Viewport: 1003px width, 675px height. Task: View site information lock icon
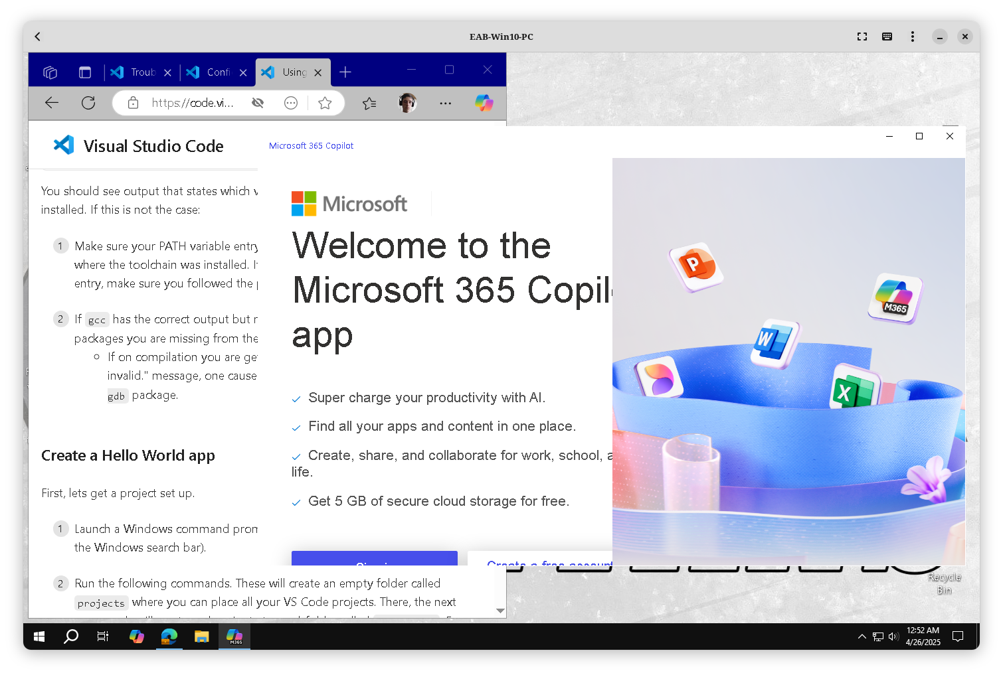coord(133,103)
